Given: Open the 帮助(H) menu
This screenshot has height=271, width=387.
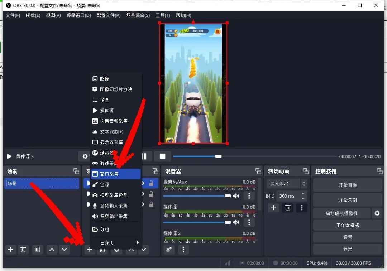Looking at the screenshot, I should tap(183, 15).
